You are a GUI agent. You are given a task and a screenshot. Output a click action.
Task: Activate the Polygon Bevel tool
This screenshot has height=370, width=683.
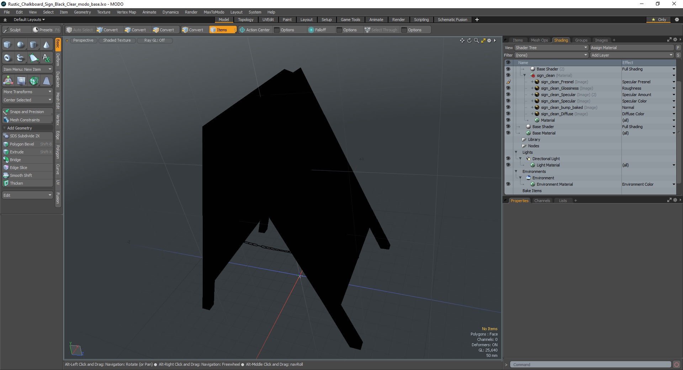click(x=27, y=144)
